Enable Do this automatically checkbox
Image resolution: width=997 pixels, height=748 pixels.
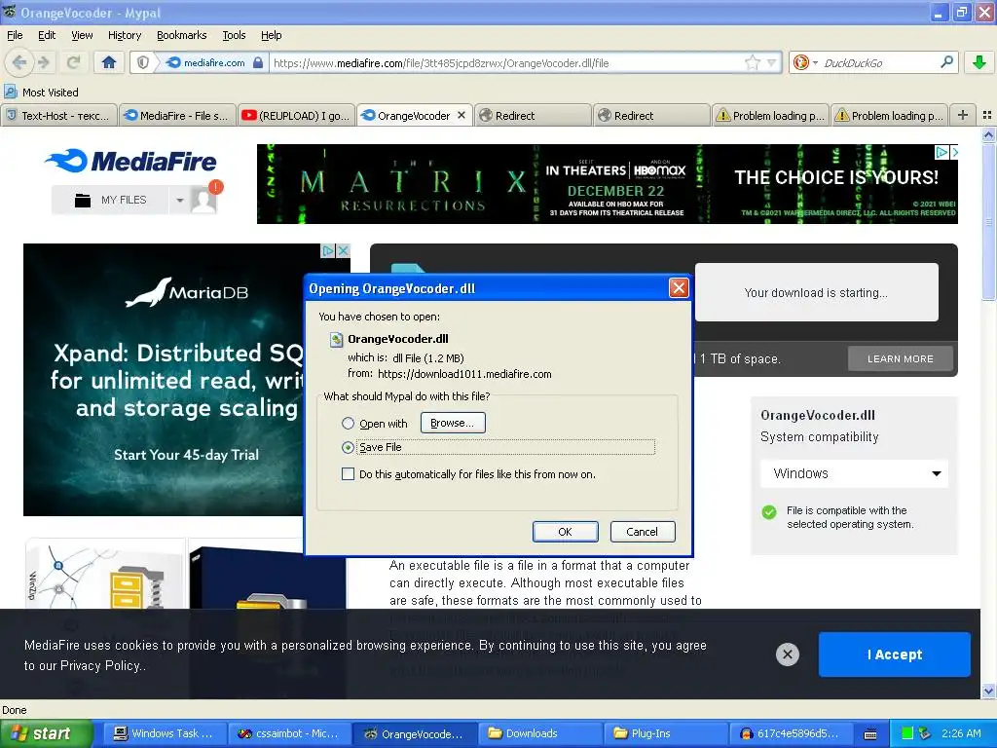(348, 474)
